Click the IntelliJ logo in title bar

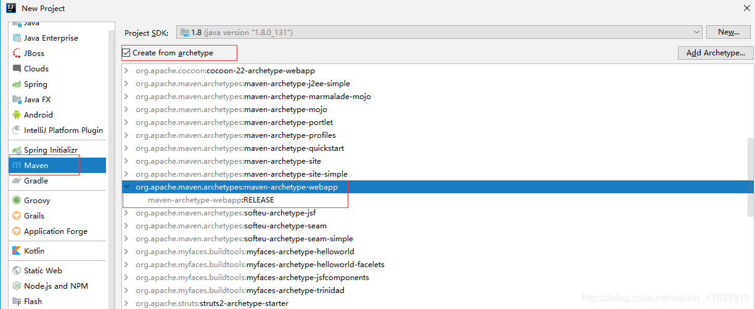click(x=10, y=8)
